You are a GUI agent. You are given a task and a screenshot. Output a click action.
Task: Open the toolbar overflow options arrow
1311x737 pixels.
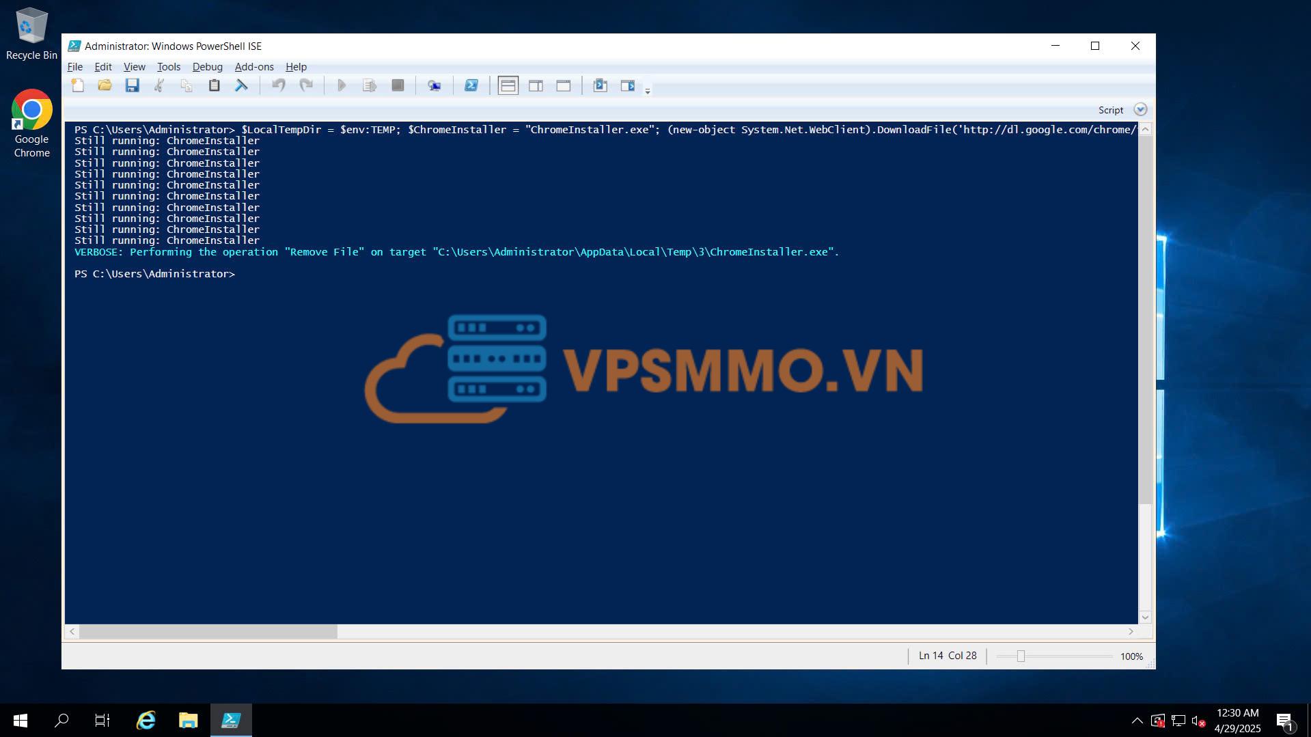click(x=648, y=91)
